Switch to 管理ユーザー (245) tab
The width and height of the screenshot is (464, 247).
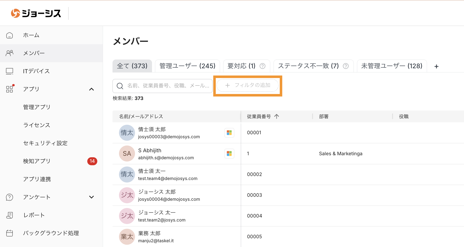pyautogui.click(x=187, y=66)
